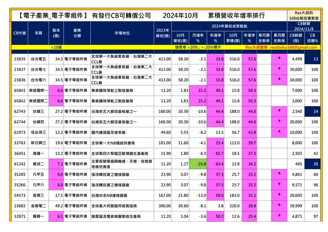The height and width of the screenshot is (232, 328).
Task: Click CB balance value 39,999
Action: coord(296,206)
